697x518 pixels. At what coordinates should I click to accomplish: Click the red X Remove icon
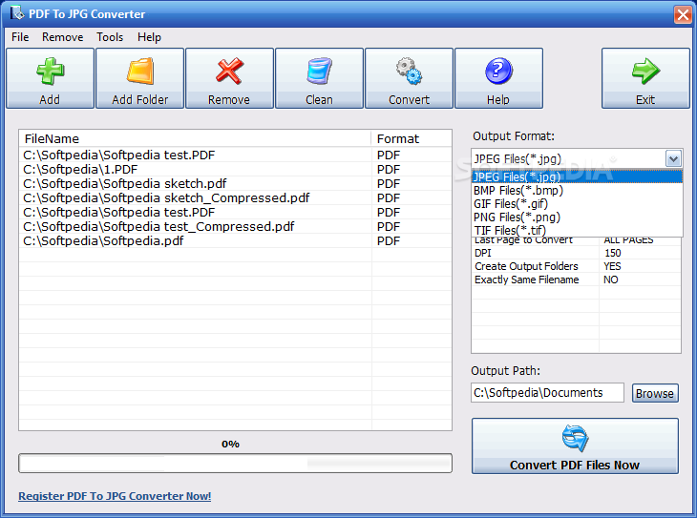(229, 72)
